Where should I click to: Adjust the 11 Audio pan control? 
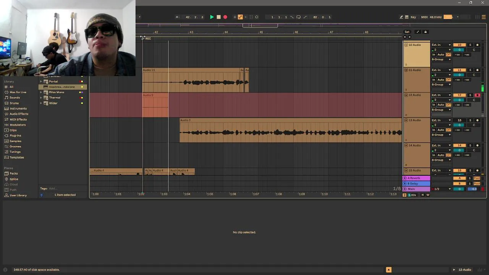[474, 75]
